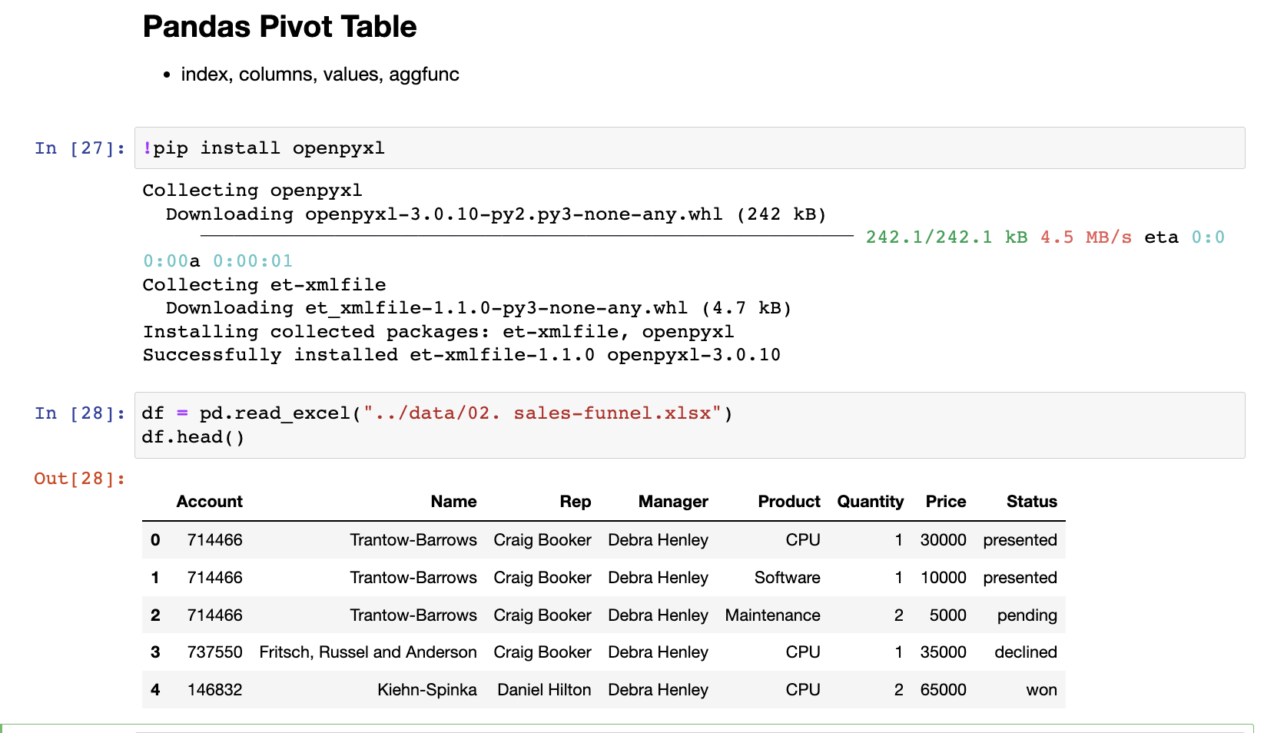The image size is (1274, 733).
Task: Click the Manager column header
Action: pyautogui.click(x=673, y=501)
